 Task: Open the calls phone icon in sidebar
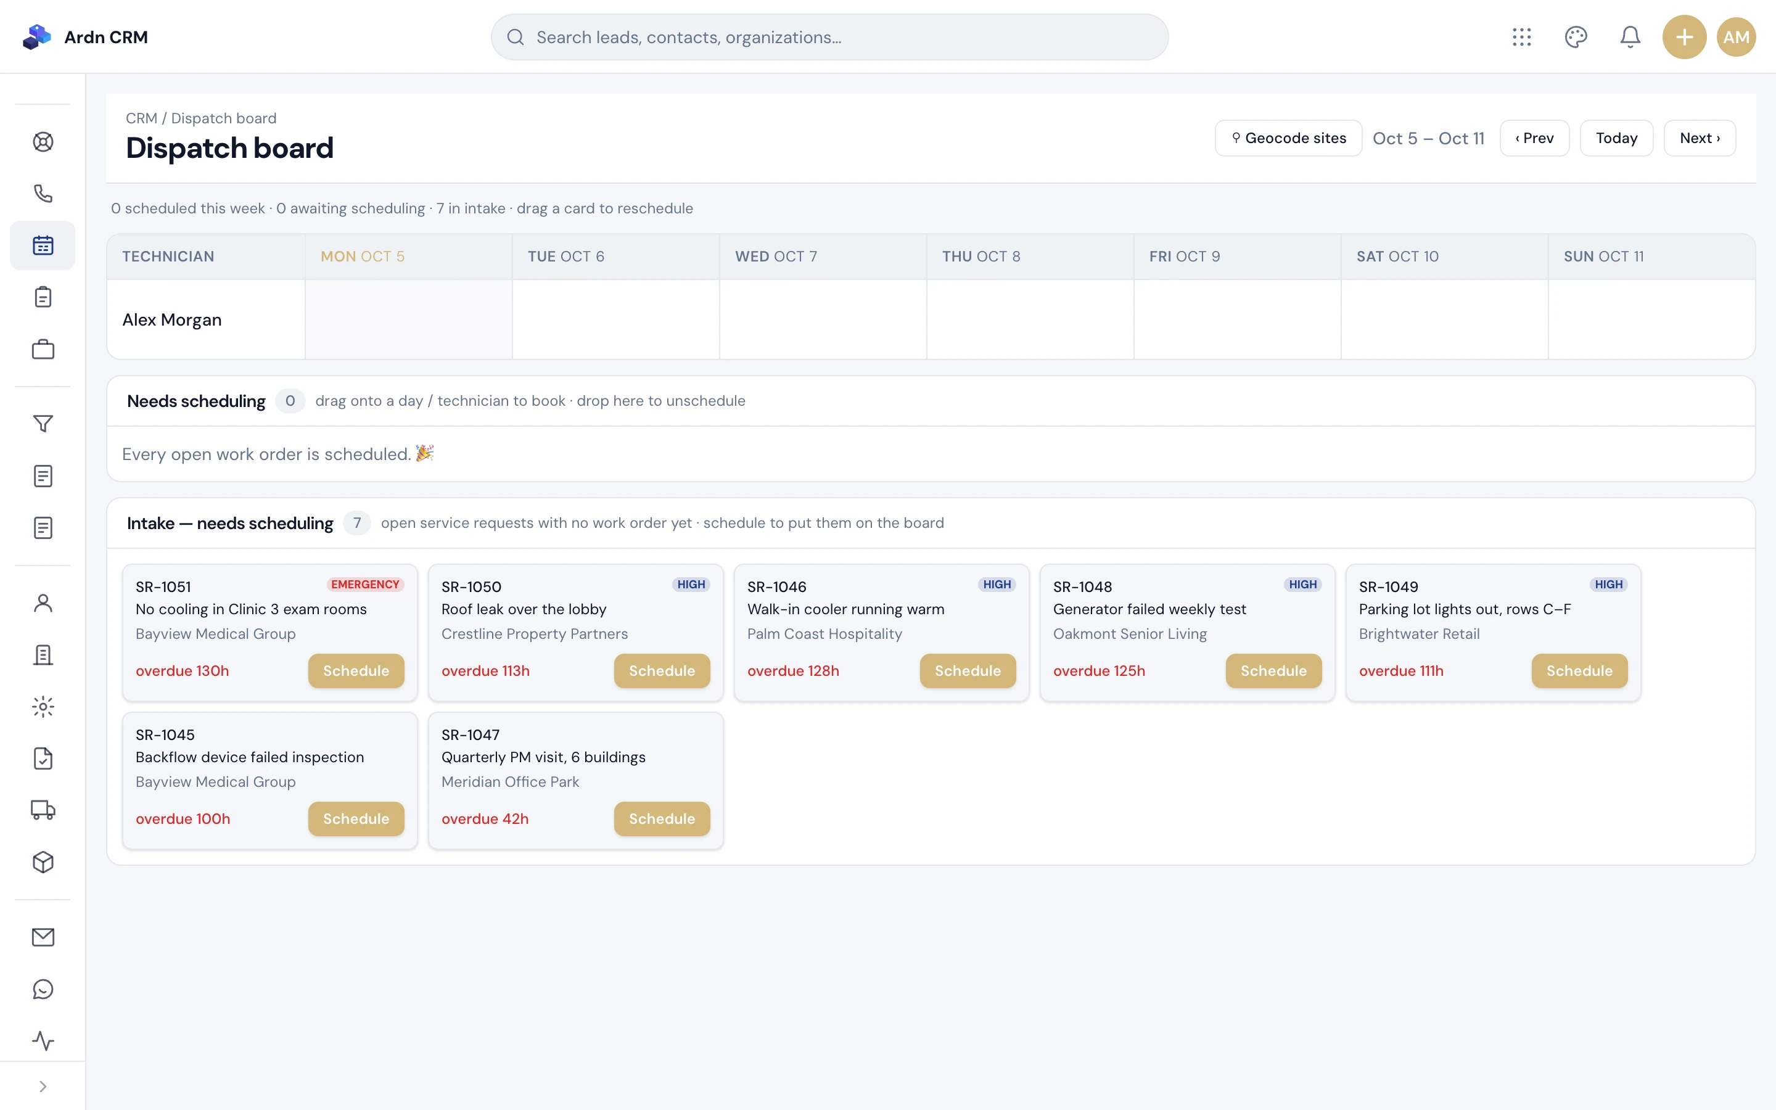pyautogui.click(x=43, y=194)
